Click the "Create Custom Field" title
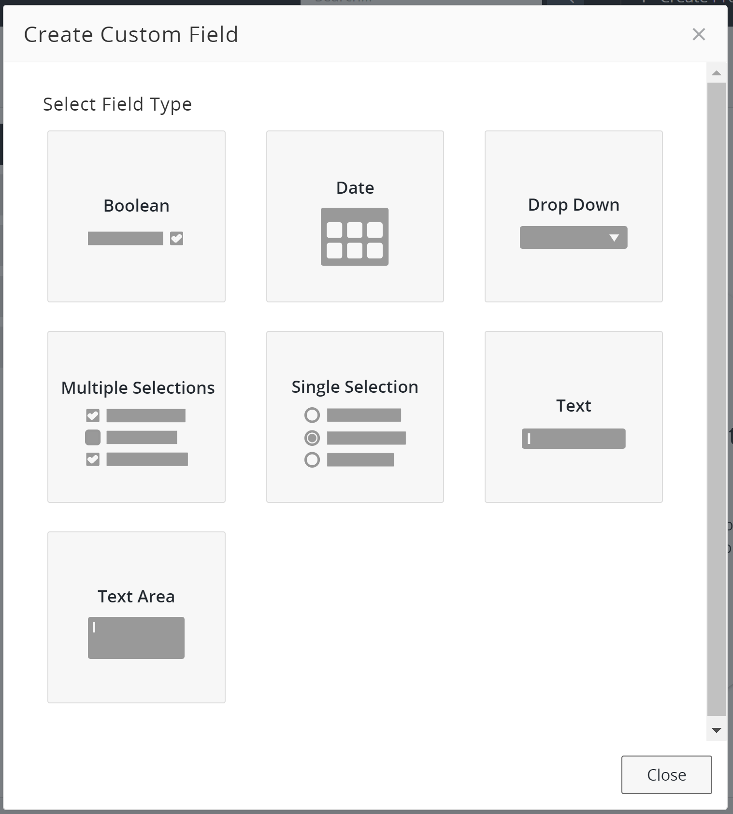 pos(131,35)
